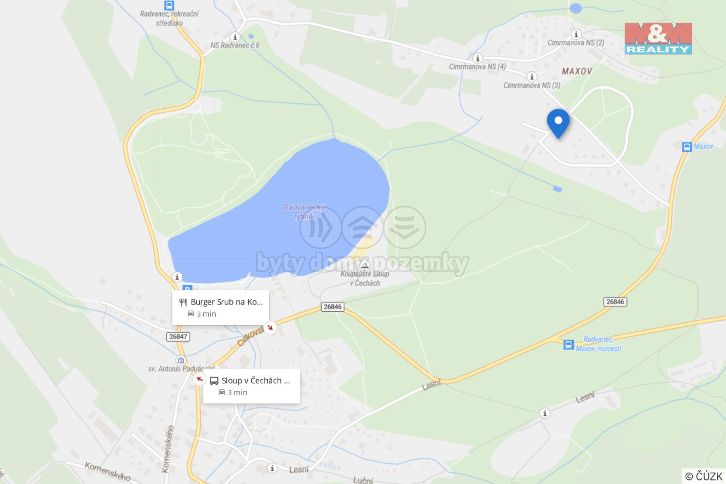Viewport: 726px width, 484px height.
Task: Open the Cimrmanova NS (2) info marker
Action: tap(576, 34)
